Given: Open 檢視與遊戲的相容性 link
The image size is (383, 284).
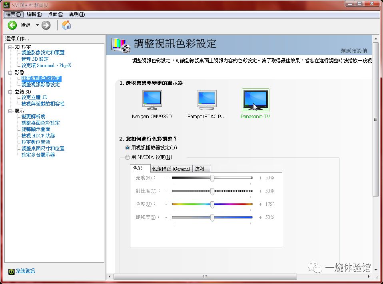Looking at the screenshot, I should pos(43,104).
